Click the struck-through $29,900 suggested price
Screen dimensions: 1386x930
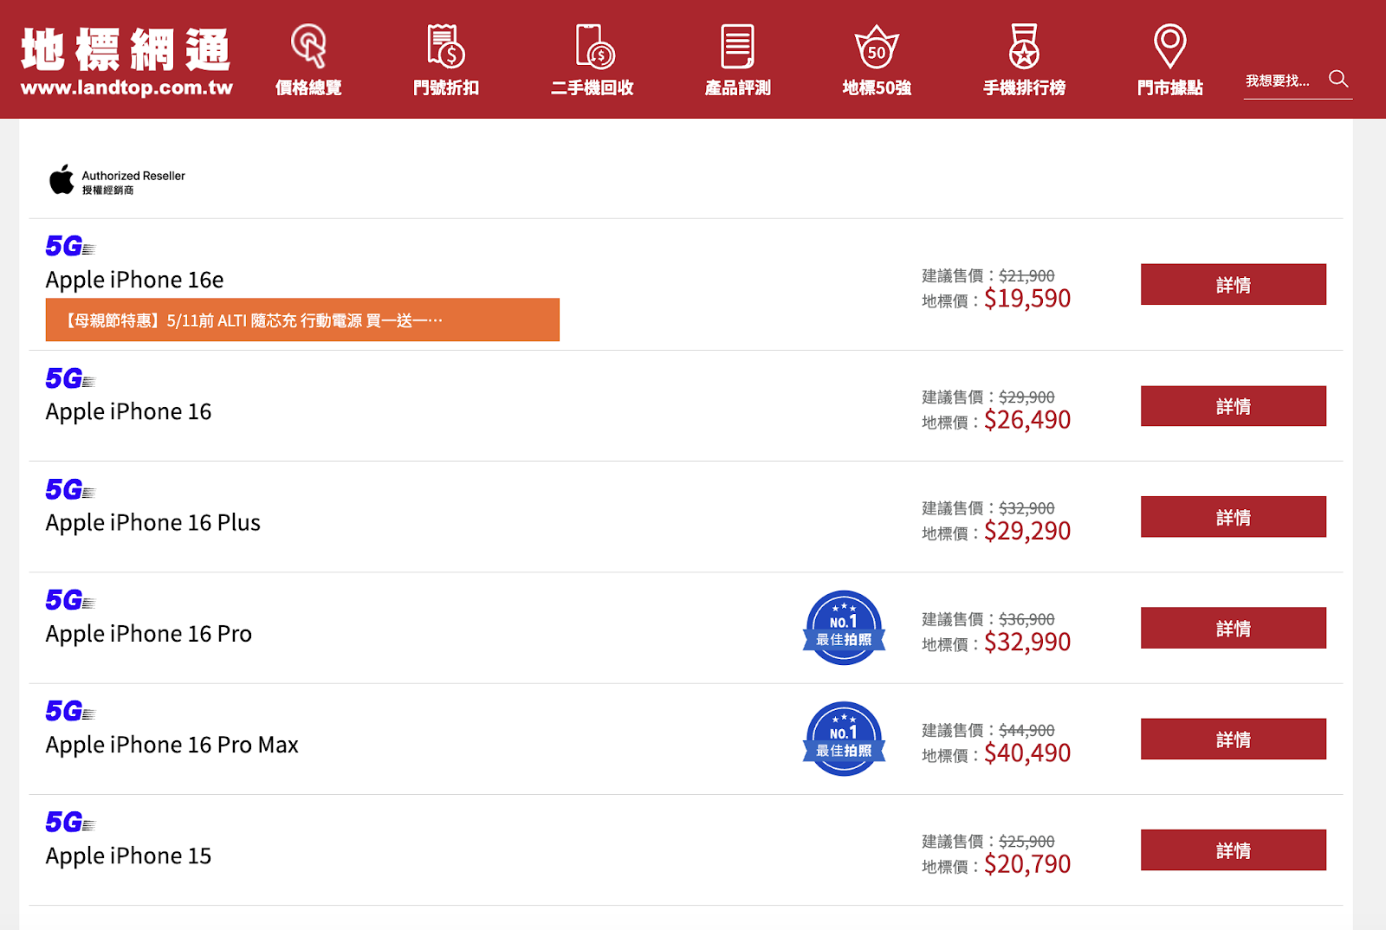(1027, 397)
